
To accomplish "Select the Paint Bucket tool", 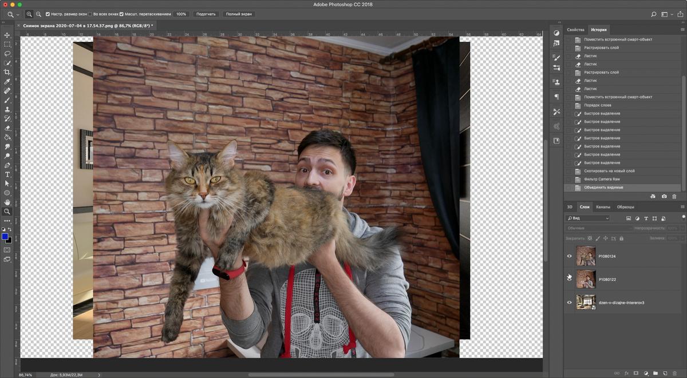I will 7,137.
